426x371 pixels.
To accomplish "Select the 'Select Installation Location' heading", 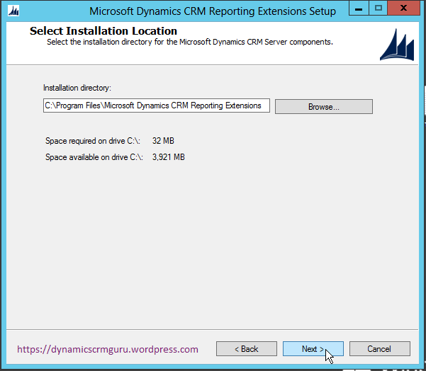I will pos(103,31).
